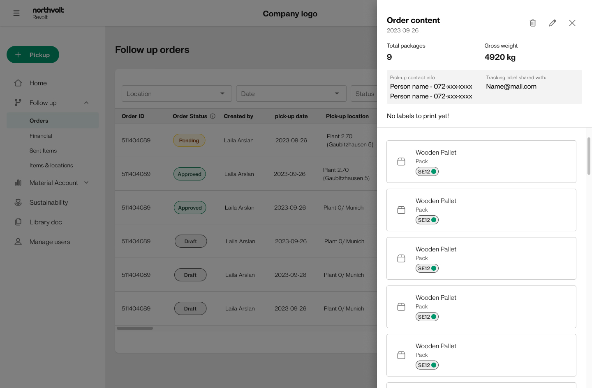Click the Pending status badge
The height and width of the screenshot is (388, 592).
pos(189,140)
